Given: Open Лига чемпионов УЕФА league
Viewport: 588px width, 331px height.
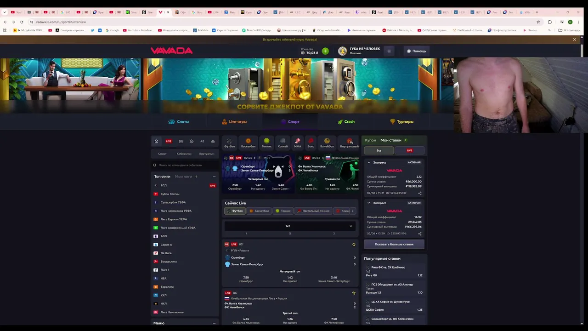Looking at the screenshot, I should (185, 211).
